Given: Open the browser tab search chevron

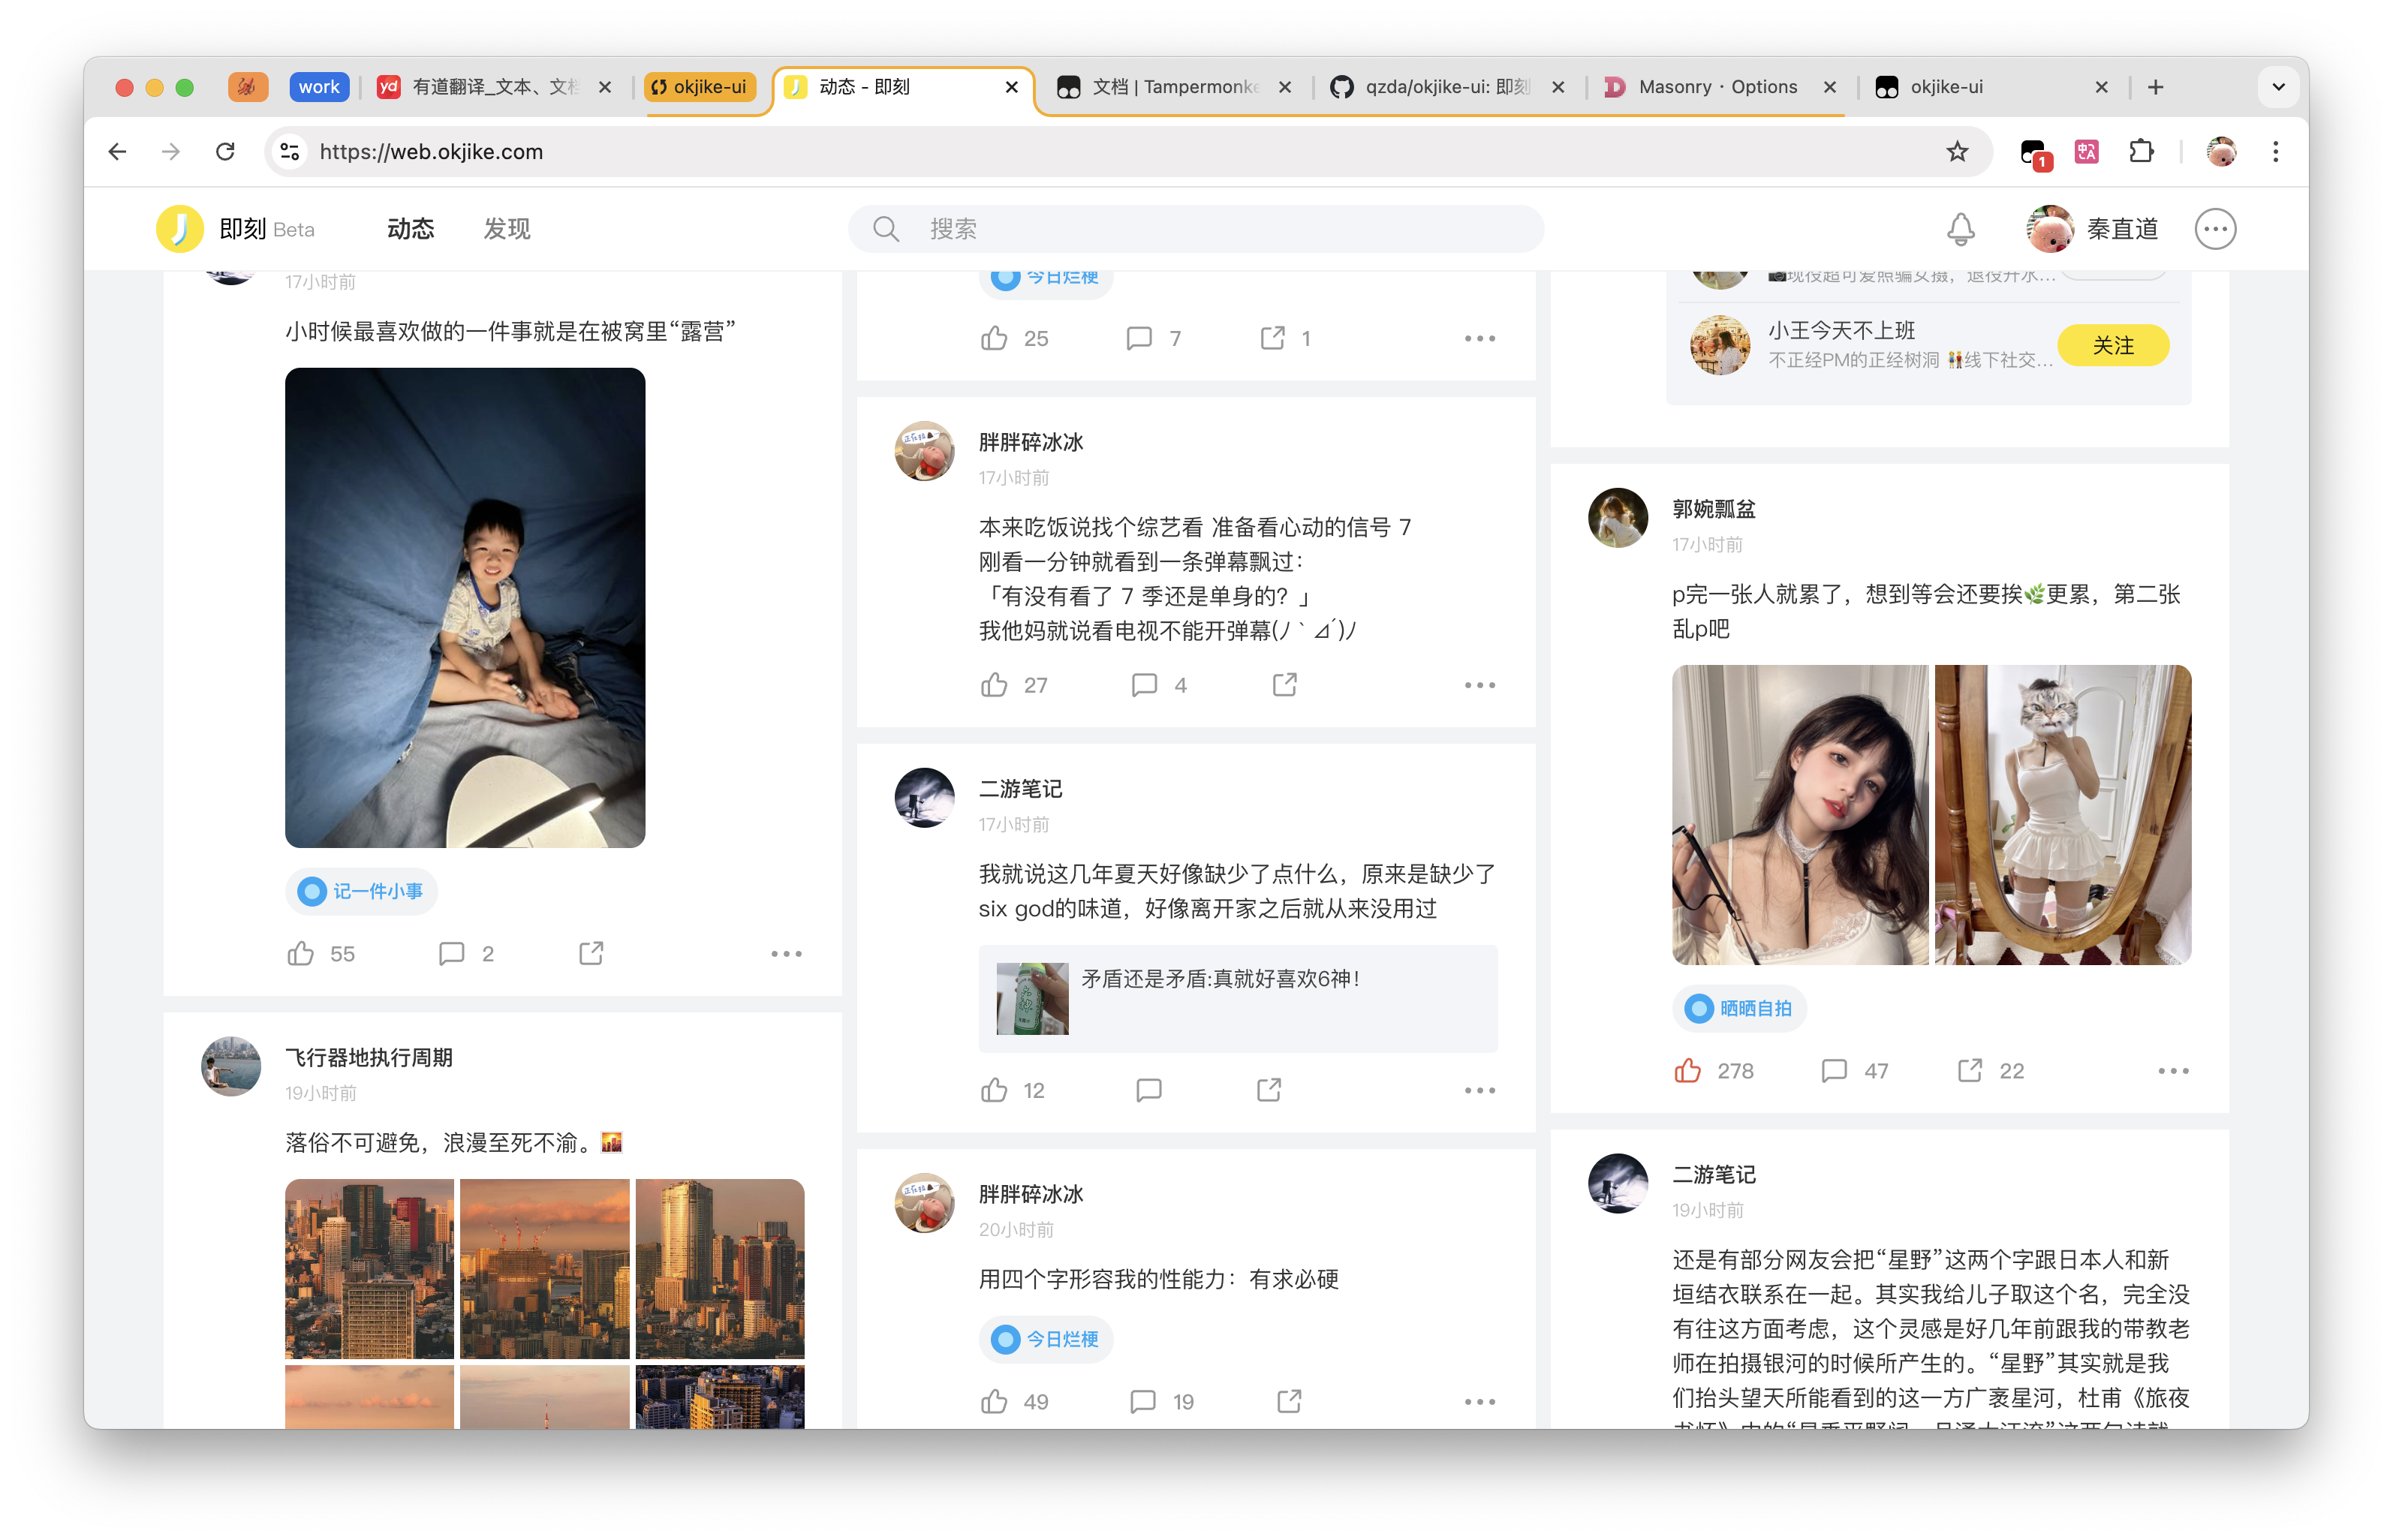Looking at the screenshot, I should (2278, 87).
